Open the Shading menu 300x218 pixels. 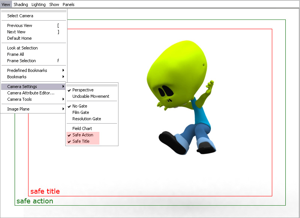(x=21, y=4)
